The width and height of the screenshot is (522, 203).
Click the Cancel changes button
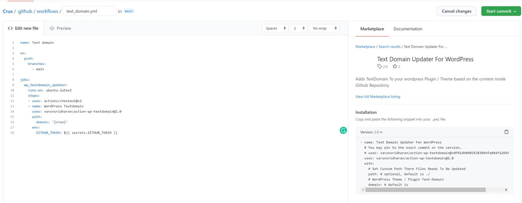pos(456,11)
